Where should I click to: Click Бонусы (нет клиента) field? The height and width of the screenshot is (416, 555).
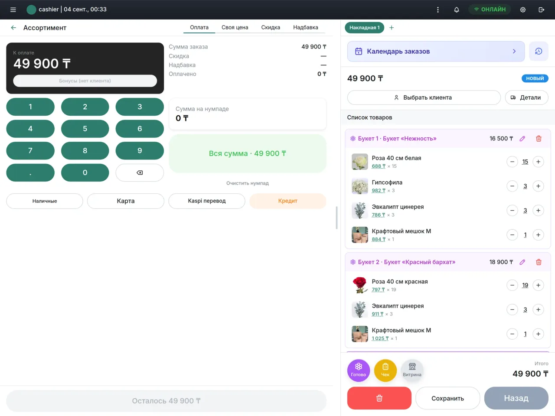85,81
